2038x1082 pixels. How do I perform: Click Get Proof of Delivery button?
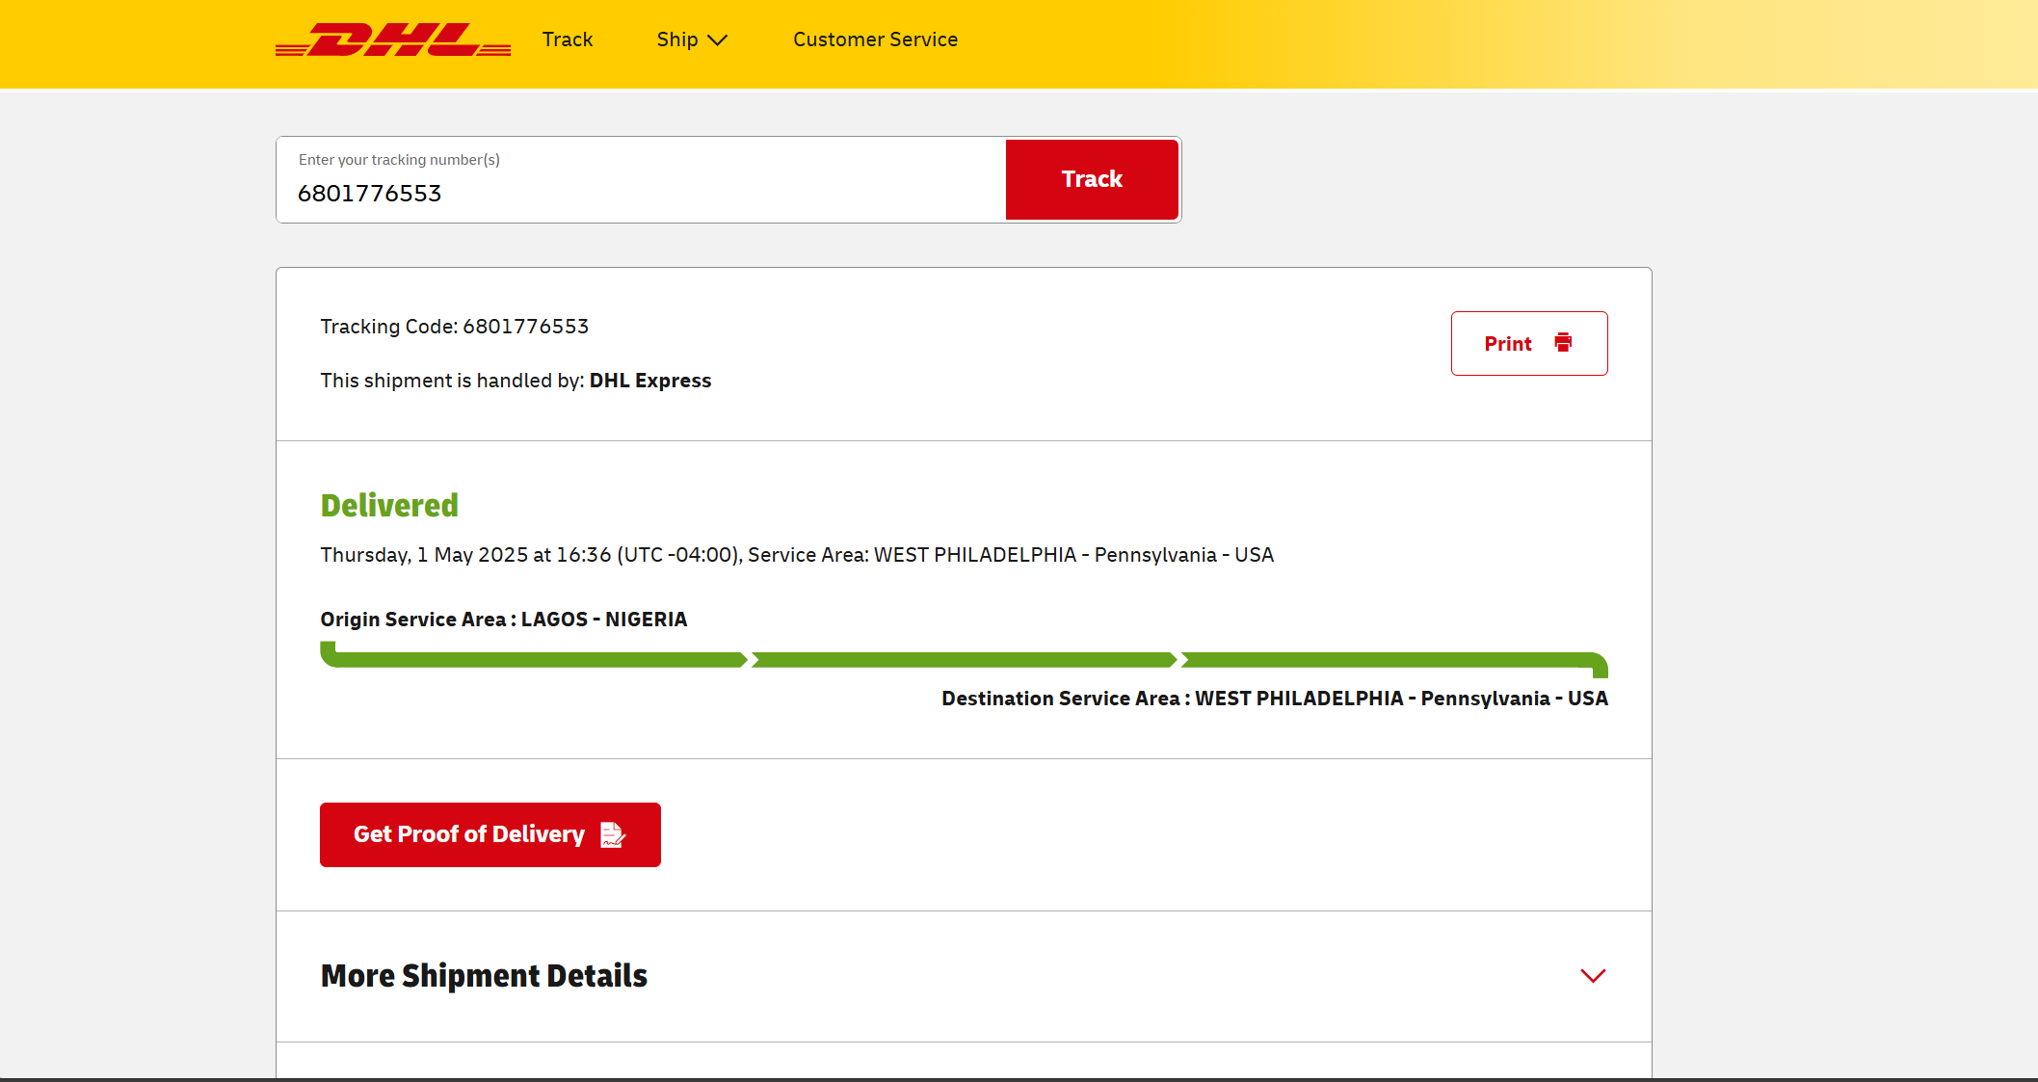click(490, 834)
